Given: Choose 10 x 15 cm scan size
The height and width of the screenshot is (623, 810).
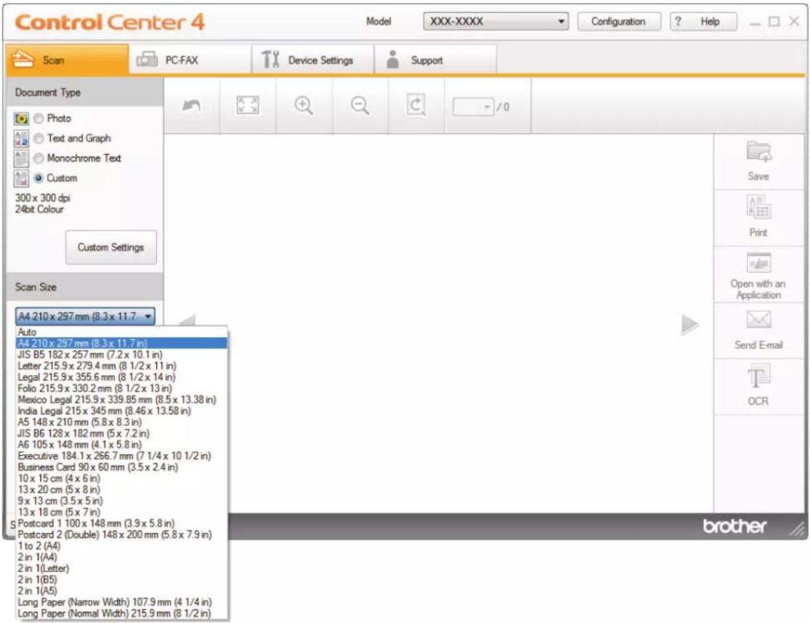Looking at the screenshot, I should [x=122, y=478].
